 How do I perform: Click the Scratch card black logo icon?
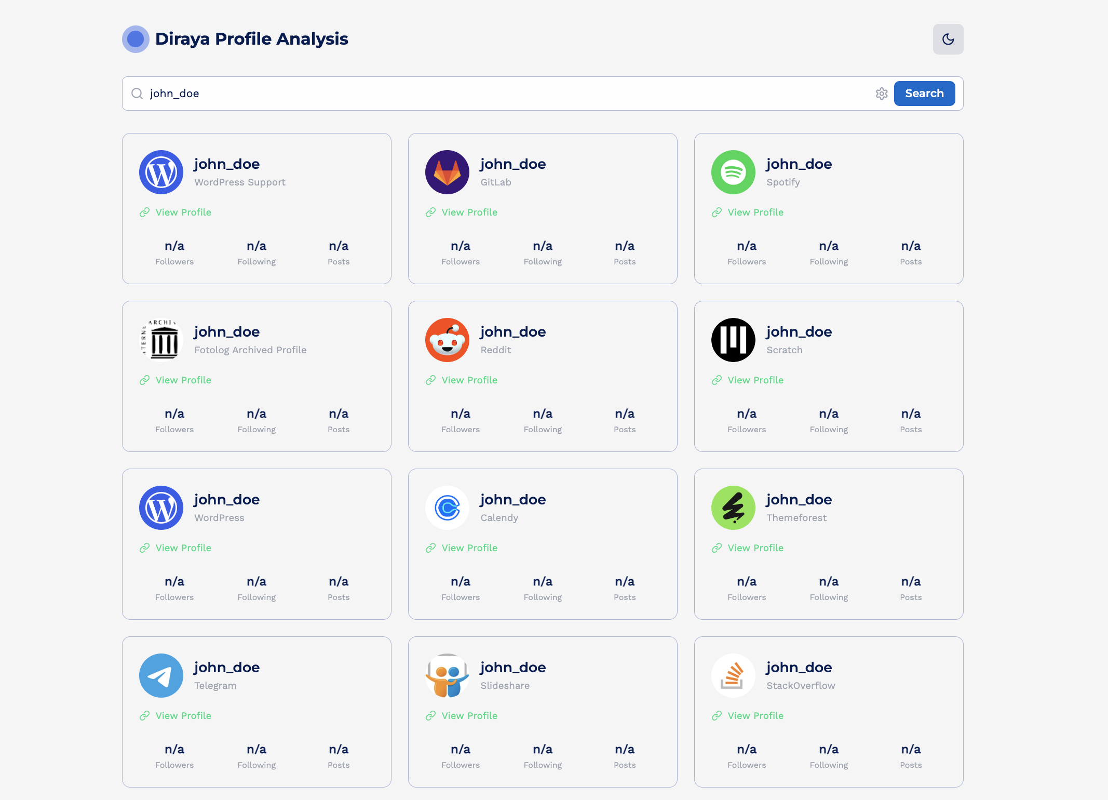[733, 340]
